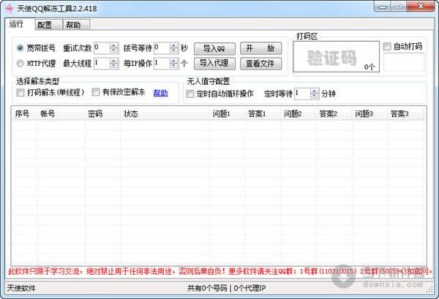Click the 状态 column header

(x=165, y=114)
